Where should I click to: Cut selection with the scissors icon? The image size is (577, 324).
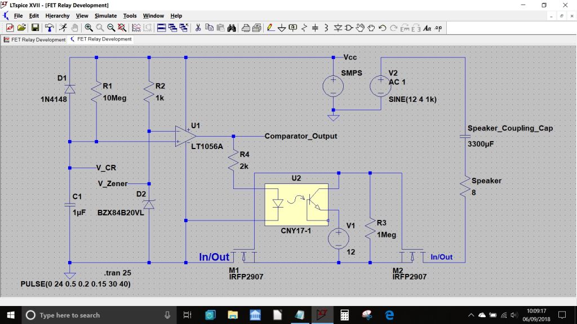click(198, 28)
